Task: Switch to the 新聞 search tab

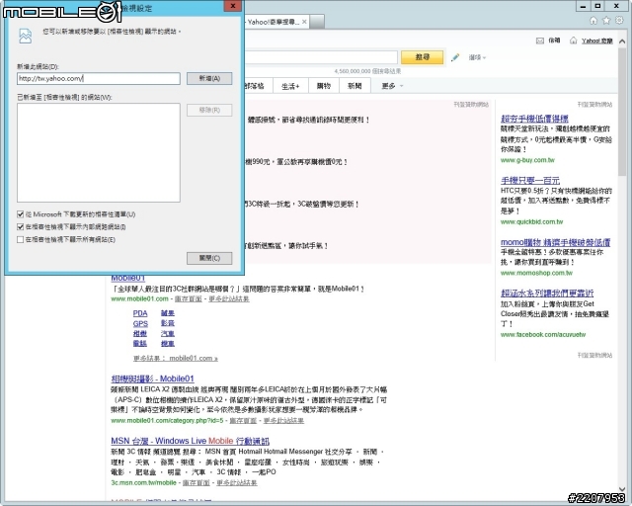Action: 355,86
